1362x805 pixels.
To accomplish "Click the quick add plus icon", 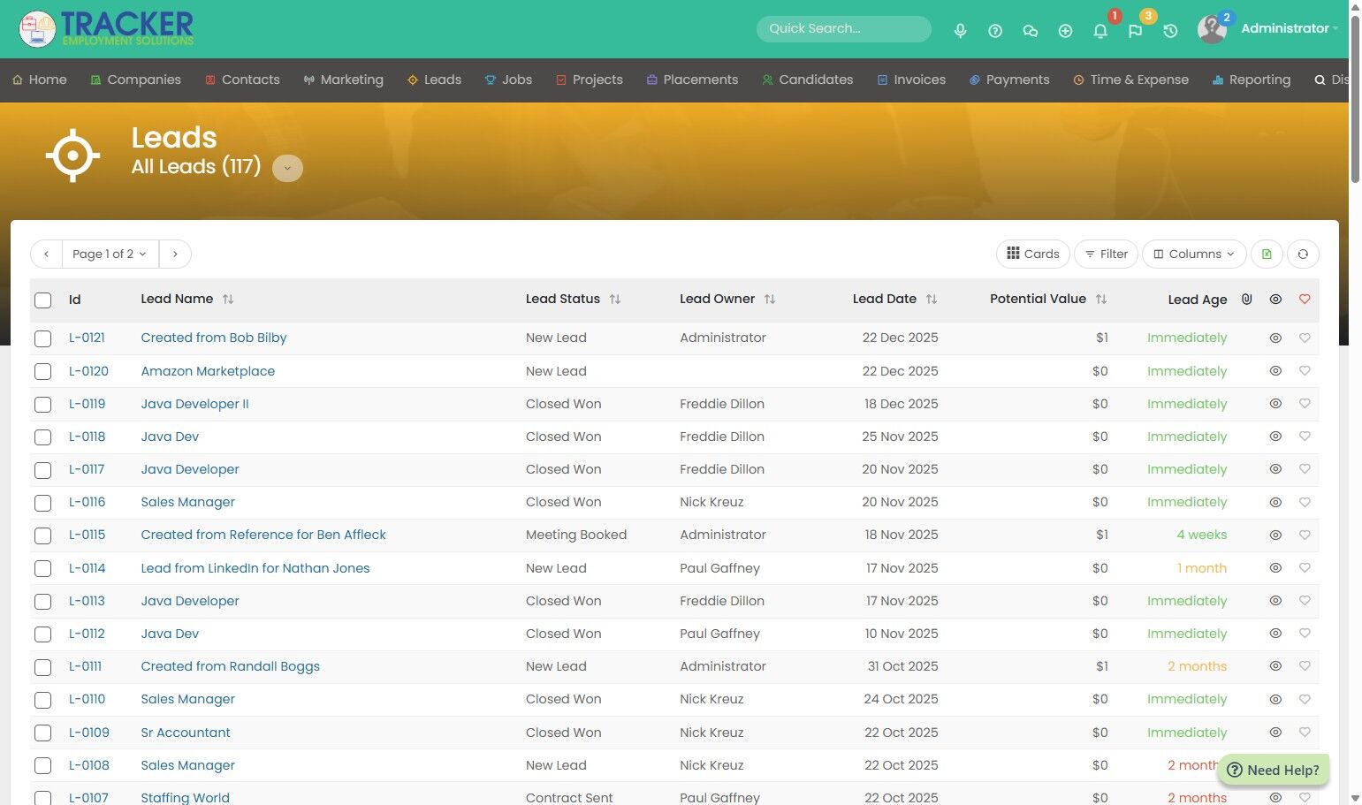I will click(x=1065, y=31).
